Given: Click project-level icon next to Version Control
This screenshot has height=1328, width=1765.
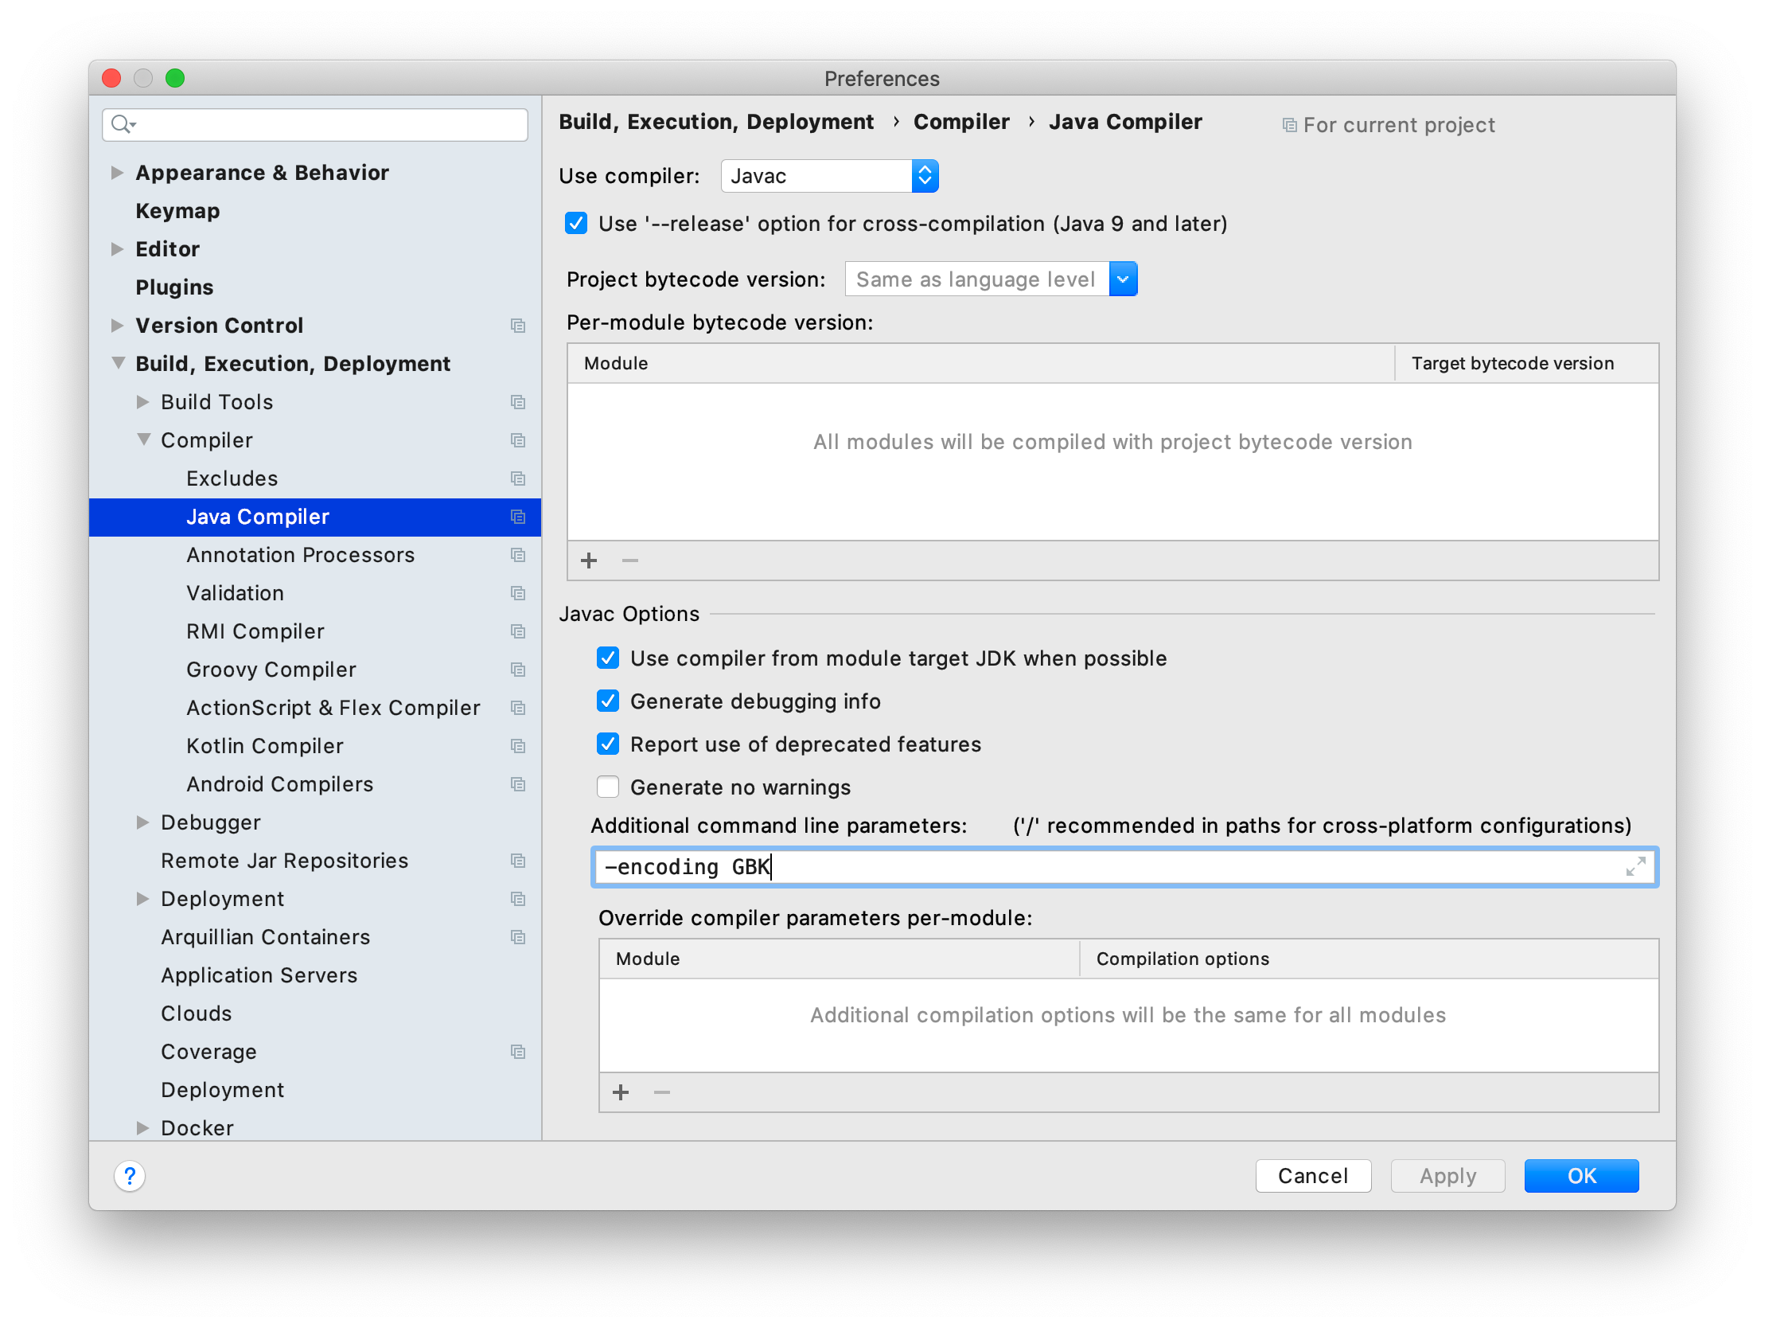Looking at the screenshot, I should coord(518,326).
